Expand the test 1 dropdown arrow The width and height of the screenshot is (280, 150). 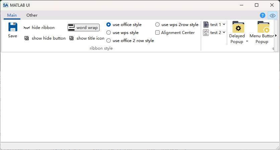(x=224, y=24)
